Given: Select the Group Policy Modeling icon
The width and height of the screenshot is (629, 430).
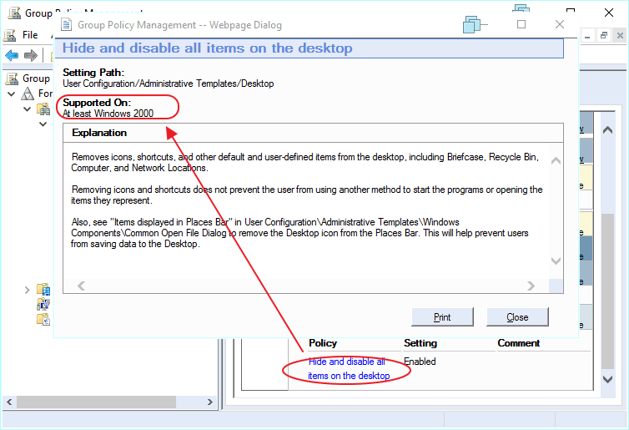Looking at the screenshot, I should click(43, 304).
